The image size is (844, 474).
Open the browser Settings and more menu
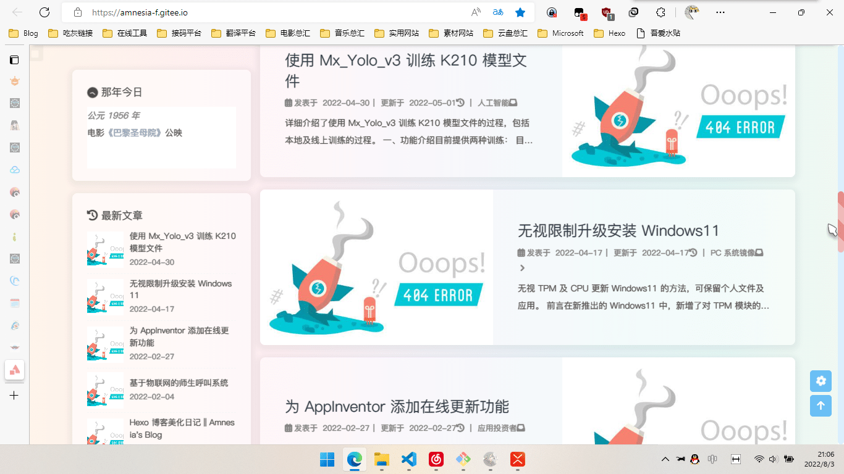[720, 12]
